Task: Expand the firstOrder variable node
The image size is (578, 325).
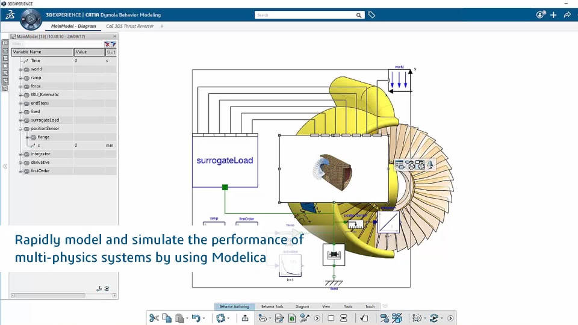Action: pos(20,172)
